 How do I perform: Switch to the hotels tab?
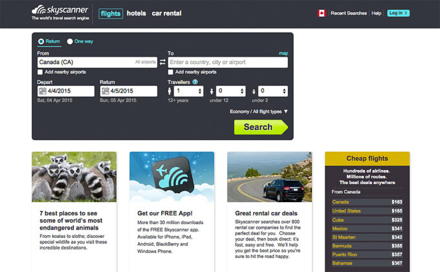pyautogui.click(x=137, y=13)
